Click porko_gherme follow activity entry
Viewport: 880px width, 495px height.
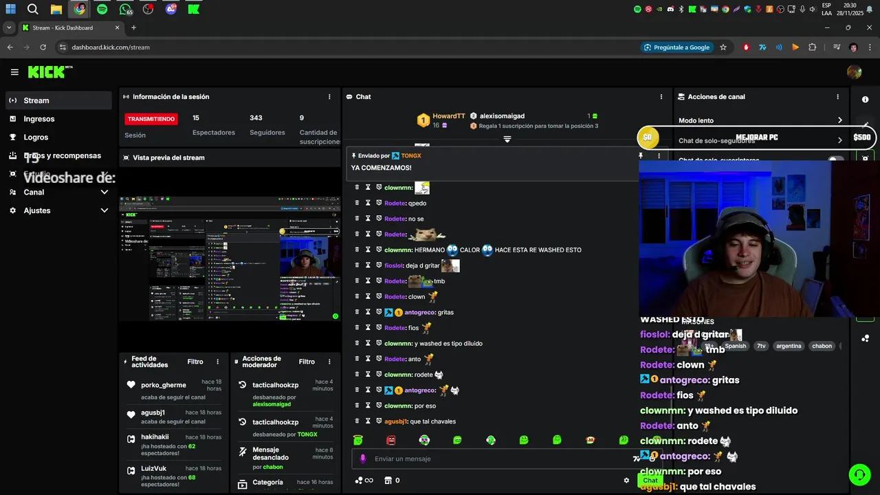pyautogui.click(x=175, y=390)
